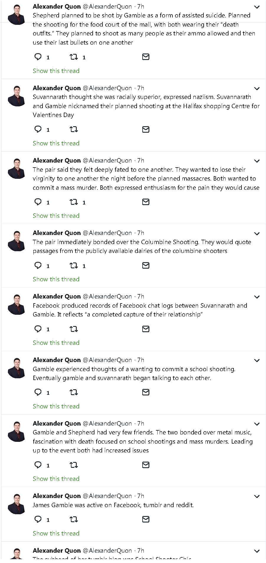Expand options chevron on the naziism tweet
This screenshot has width=266, height=563.
point(257,89)
